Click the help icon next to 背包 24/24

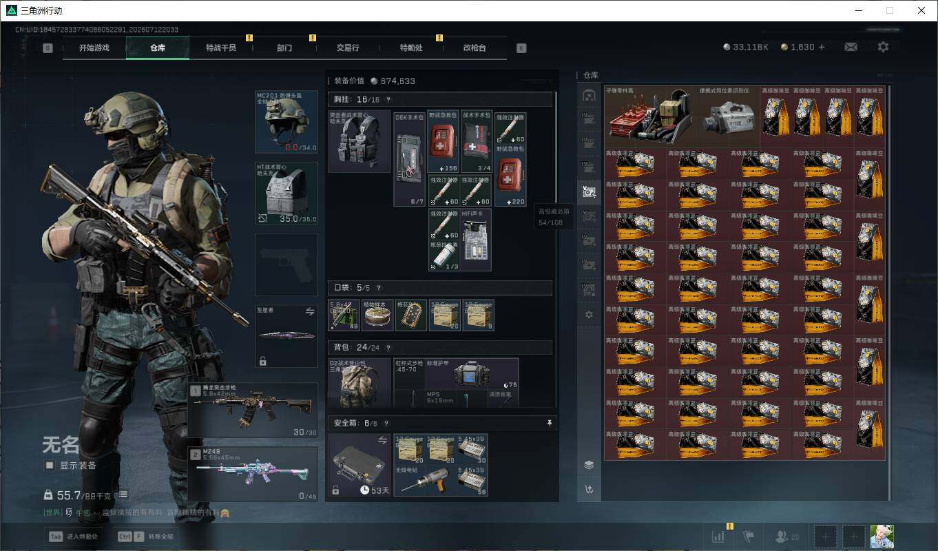(388, 348)
